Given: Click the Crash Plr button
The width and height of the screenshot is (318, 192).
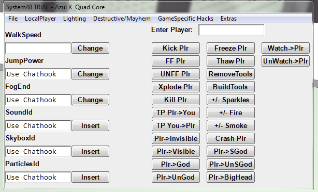Looking at the screenshot, I should [230, 138].
